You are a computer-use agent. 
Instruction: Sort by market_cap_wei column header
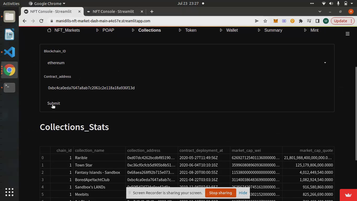[256, 150]
